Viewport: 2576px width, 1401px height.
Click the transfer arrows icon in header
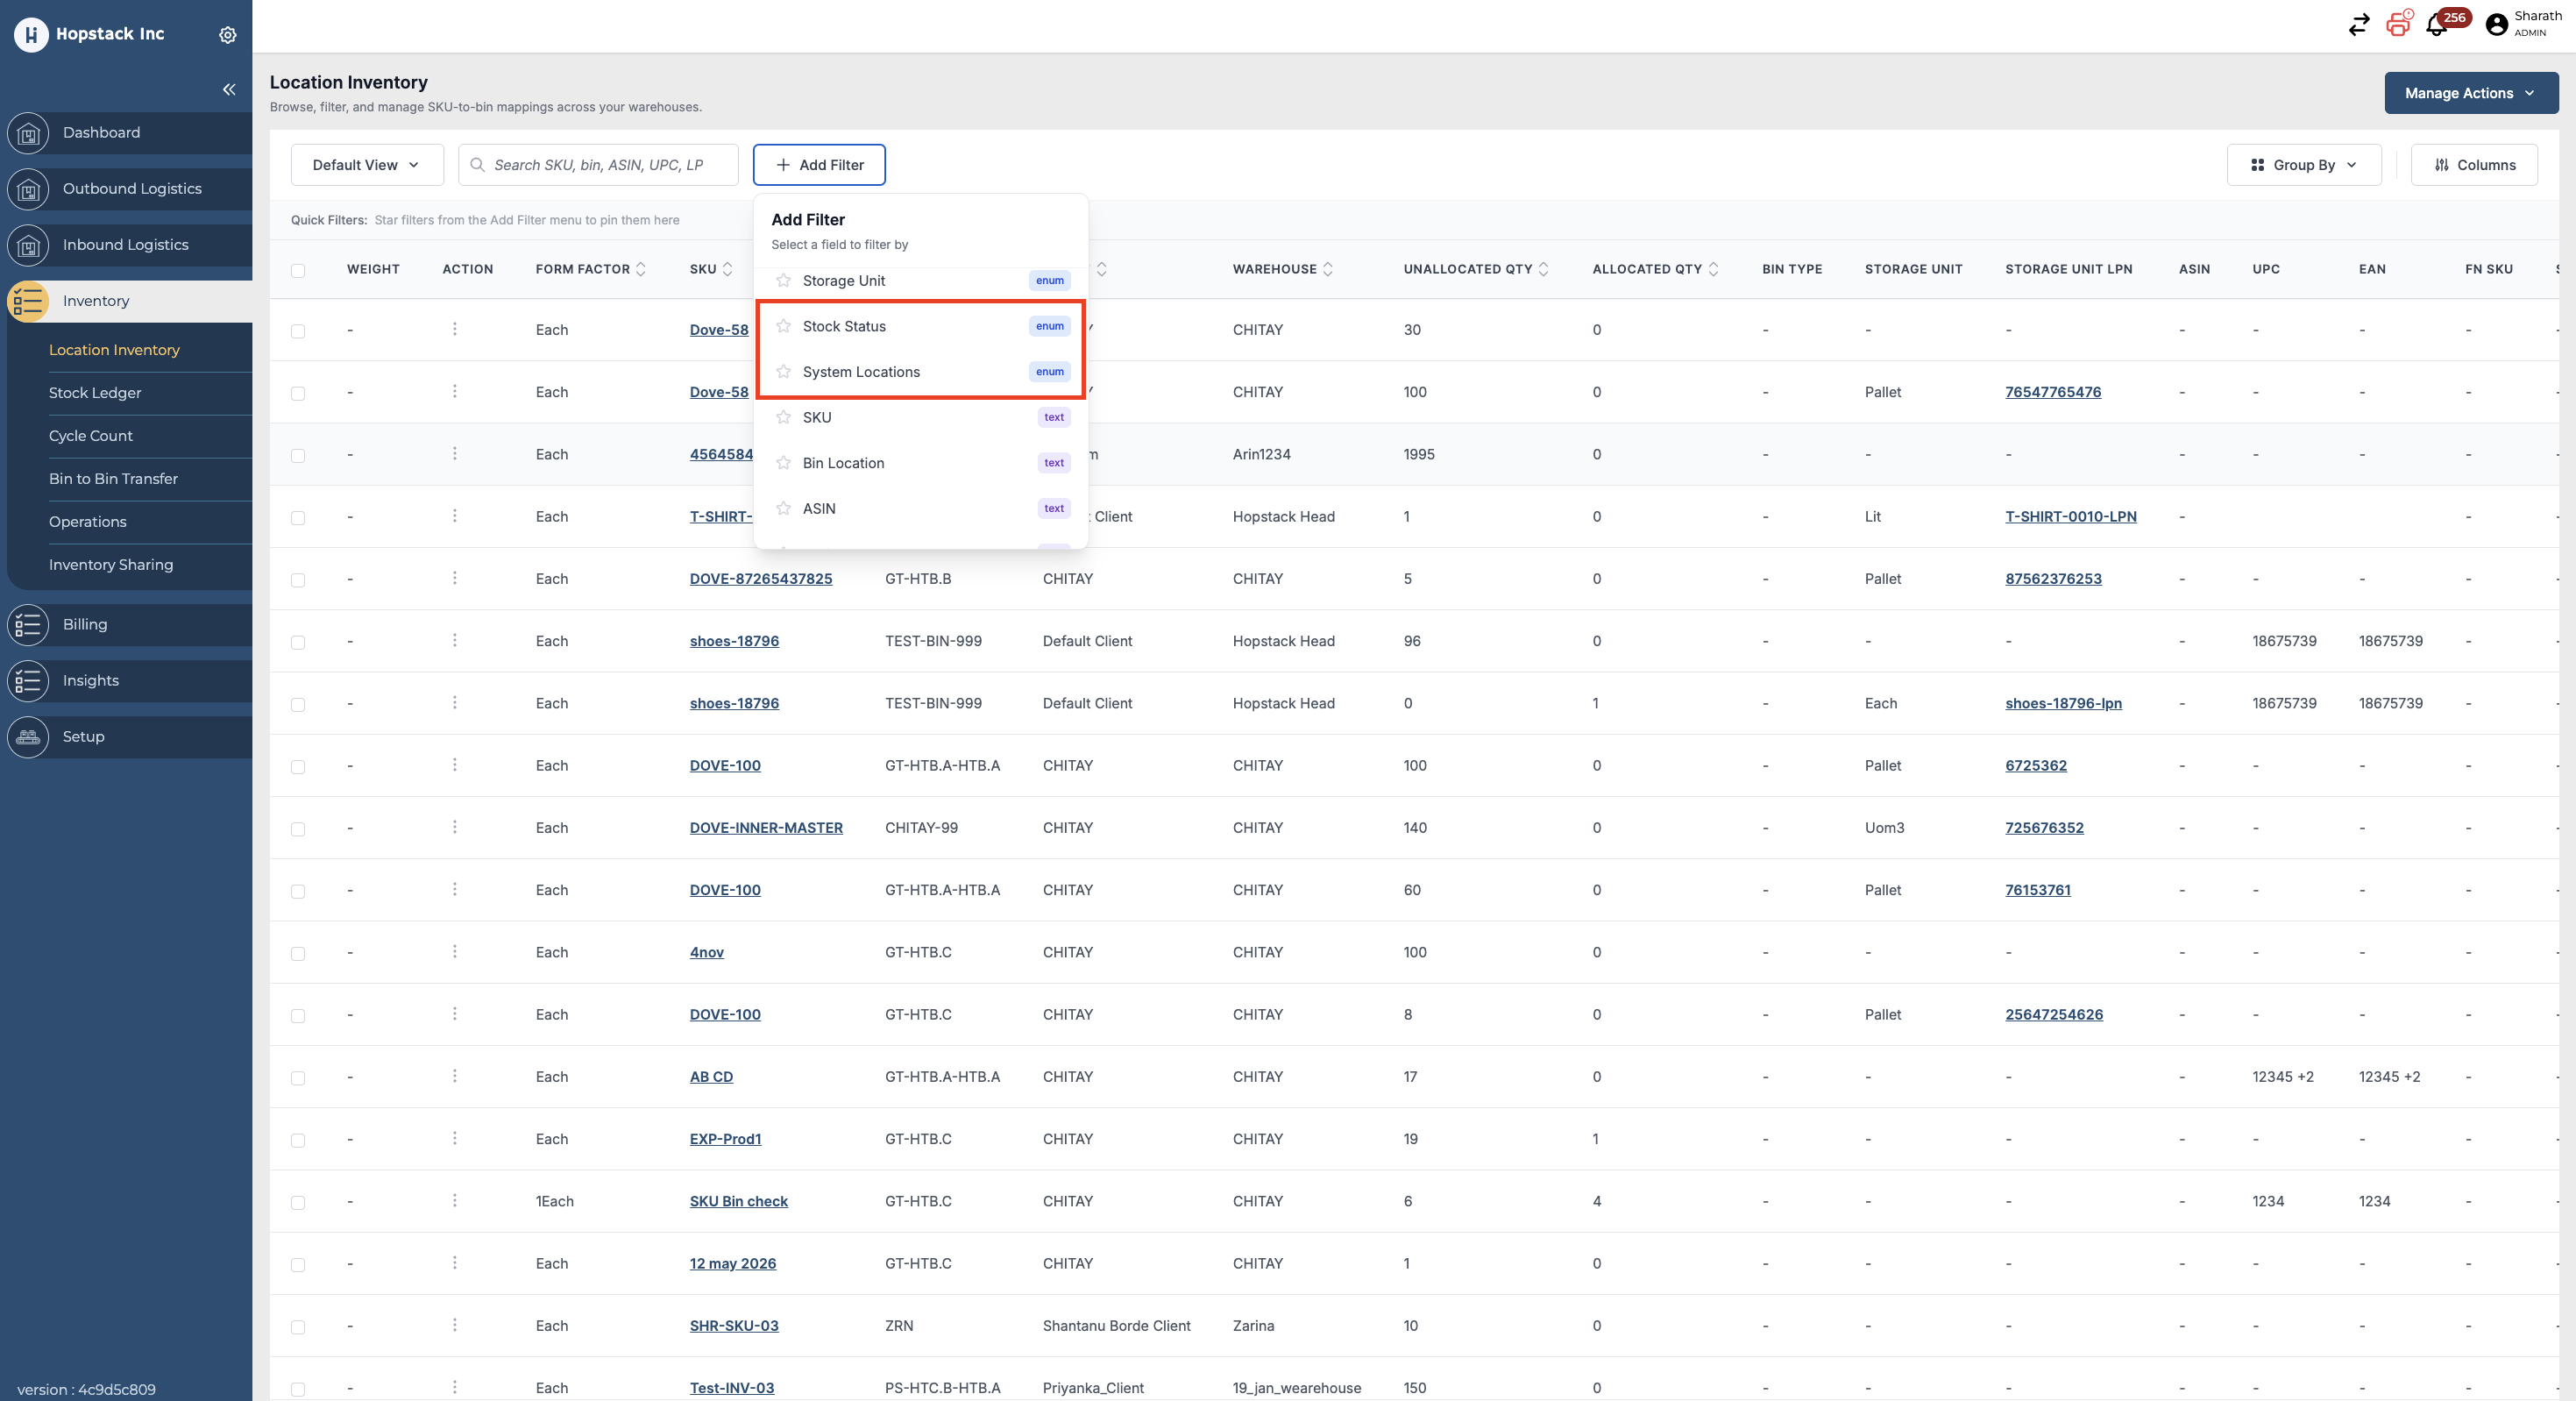[x=2359, y=25]
